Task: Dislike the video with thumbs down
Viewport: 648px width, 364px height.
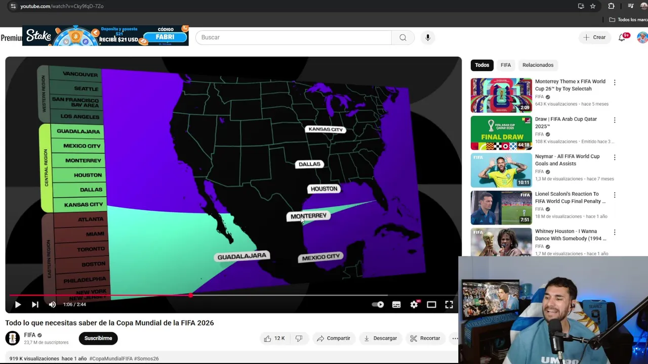Action: click(299, 338)
